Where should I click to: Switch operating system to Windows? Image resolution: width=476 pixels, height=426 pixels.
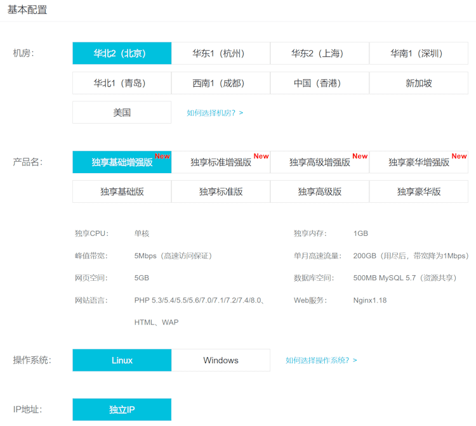tap(221, 360)
